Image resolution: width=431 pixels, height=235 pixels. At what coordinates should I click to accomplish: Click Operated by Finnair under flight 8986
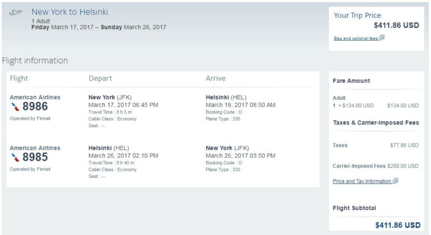click(30, 118)
